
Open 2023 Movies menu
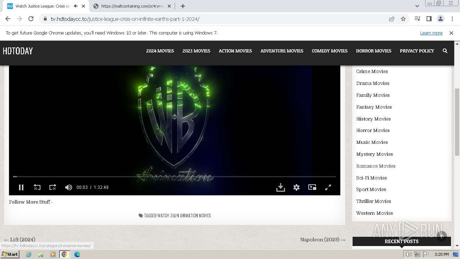coord(196,51)
